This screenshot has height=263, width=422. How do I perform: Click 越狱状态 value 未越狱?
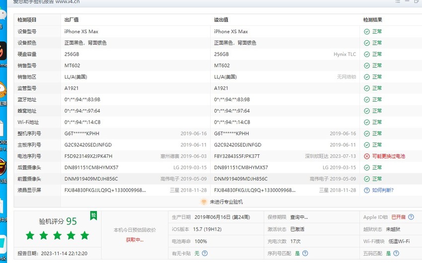point(393,229)
